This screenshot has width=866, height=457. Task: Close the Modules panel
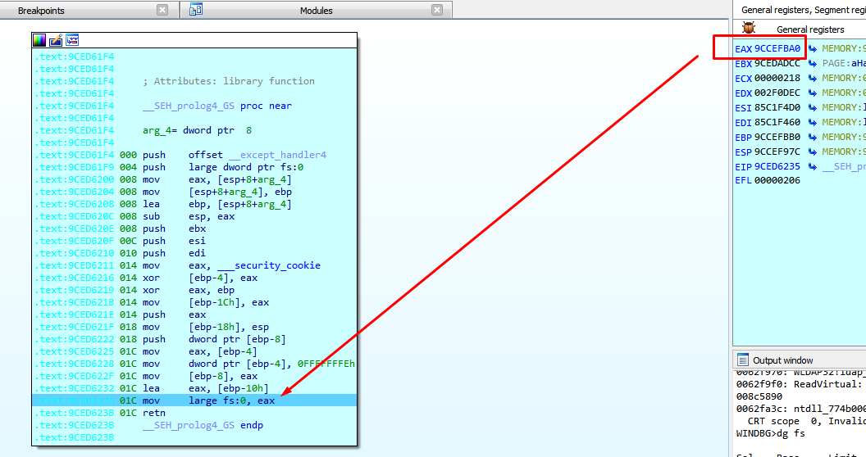point(437,10)
